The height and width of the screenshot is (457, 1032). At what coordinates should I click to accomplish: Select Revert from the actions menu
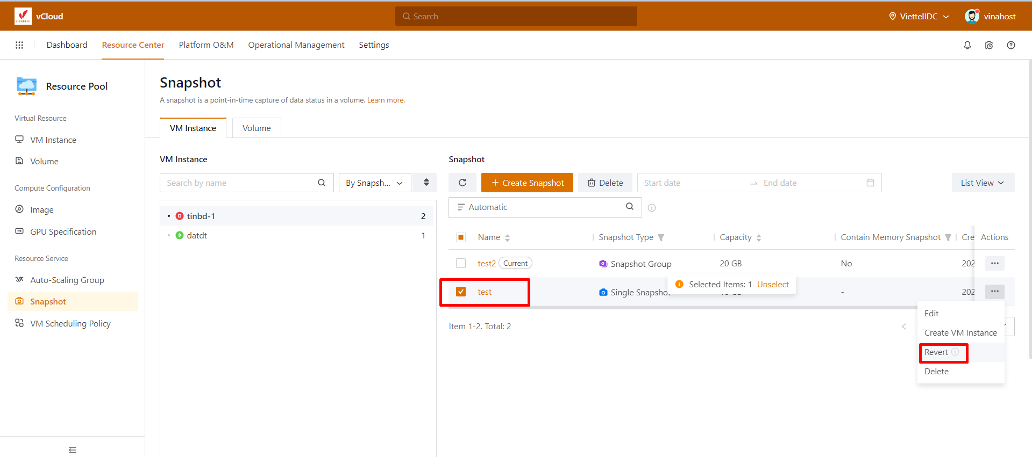click(x=936, y=352)
